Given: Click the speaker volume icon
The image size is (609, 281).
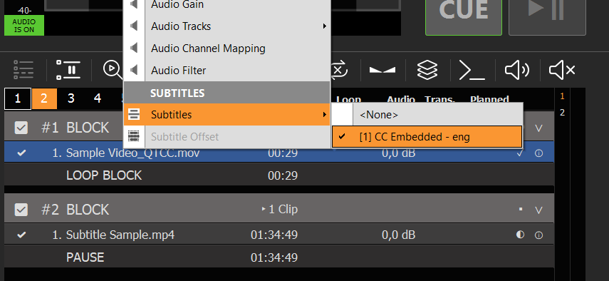Looking at the screenshot, I should 516,70.
